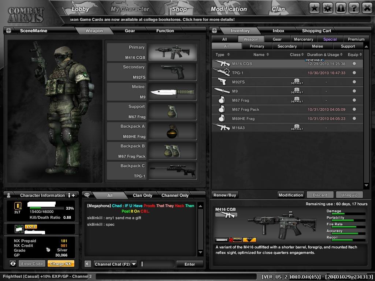Click the M67 Frag Pack Backpack B slot
Screen dimensions: 375x281
(x=172, y=151)
